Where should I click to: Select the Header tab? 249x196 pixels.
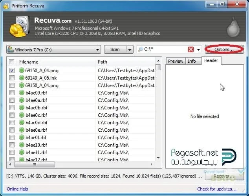211,60
